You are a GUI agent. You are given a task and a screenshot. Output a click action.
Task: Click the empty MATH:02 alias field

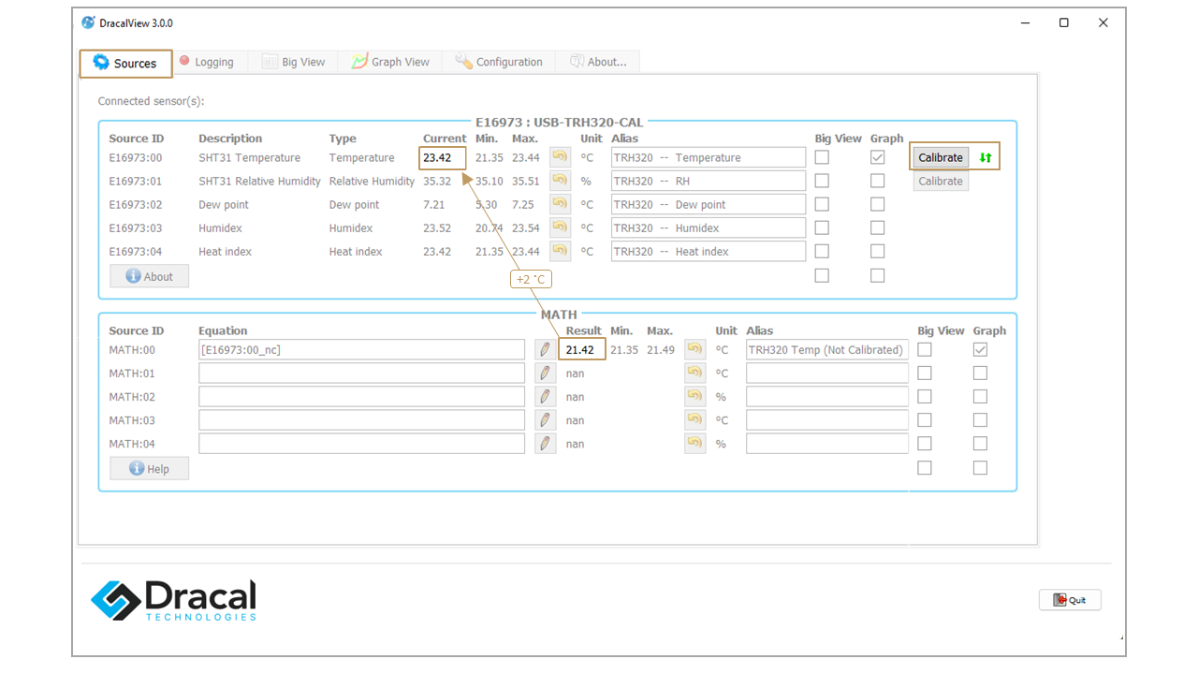[827, 396]
